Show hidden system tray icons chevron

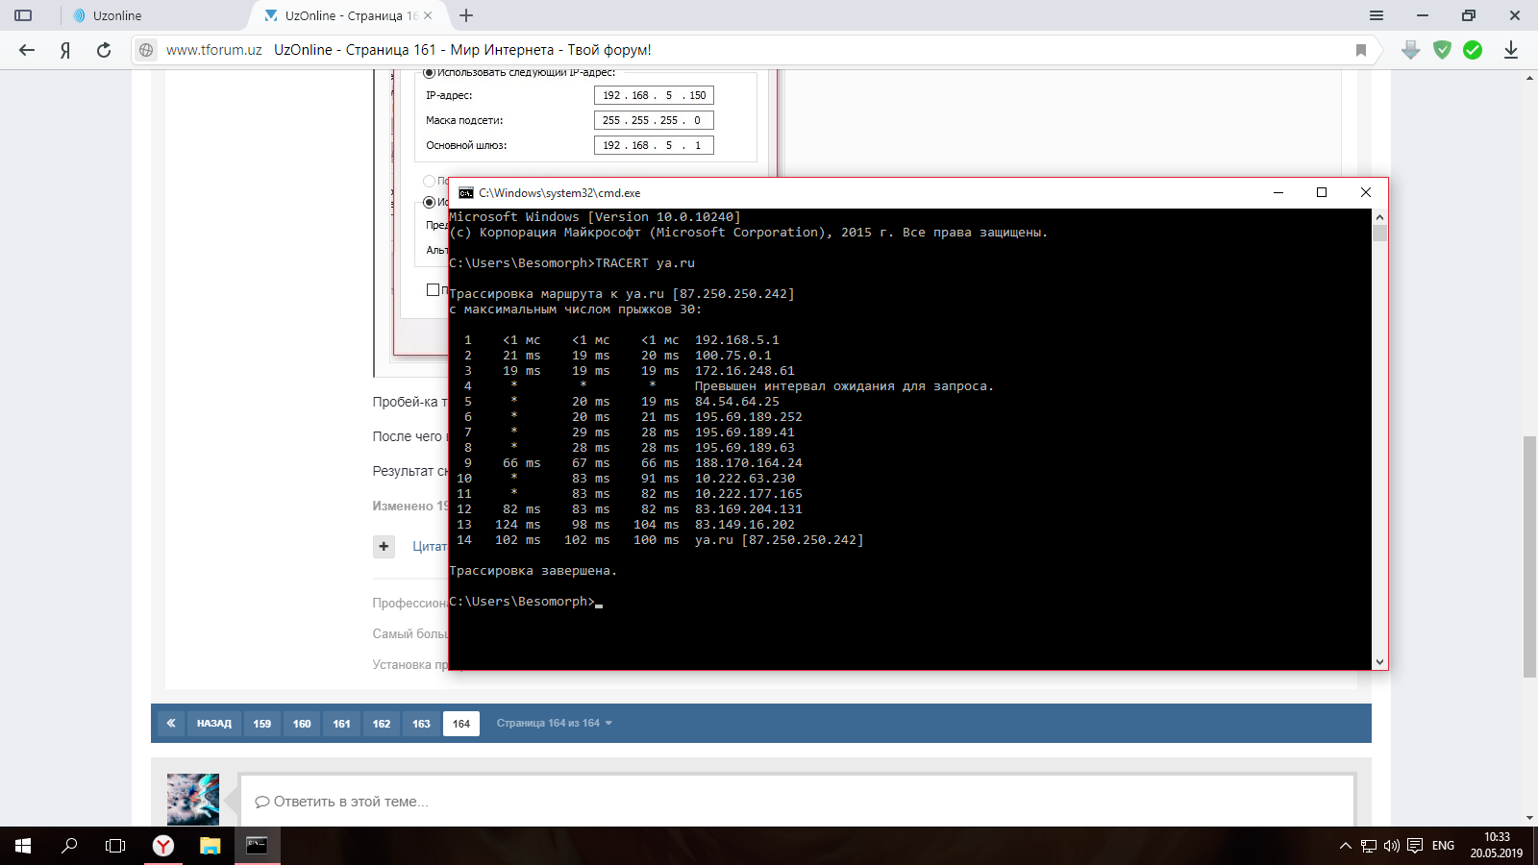(1345, 846)
